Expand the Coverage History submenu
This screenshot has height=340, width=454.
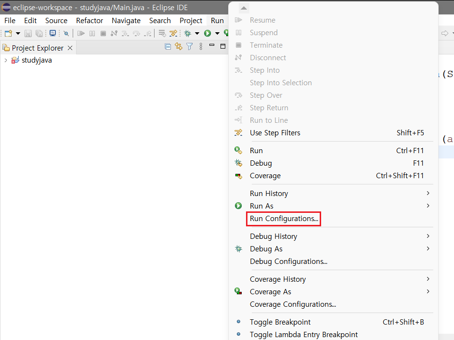333,279
